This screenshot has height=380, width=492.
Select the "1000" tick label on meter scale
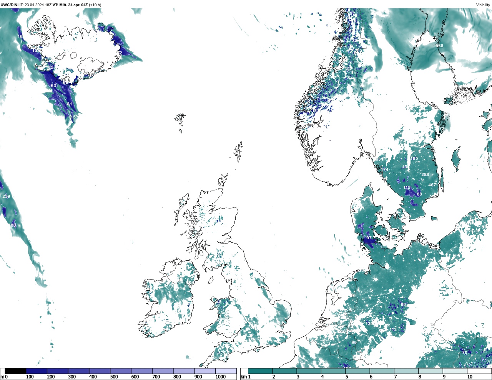click(x=221, y=377)
